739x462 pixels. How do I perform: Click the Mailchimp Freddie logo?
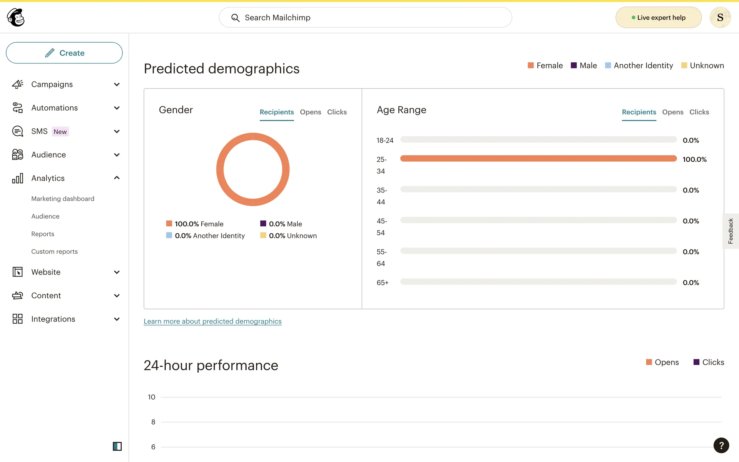pyautogui.click(x=16, y=17)
